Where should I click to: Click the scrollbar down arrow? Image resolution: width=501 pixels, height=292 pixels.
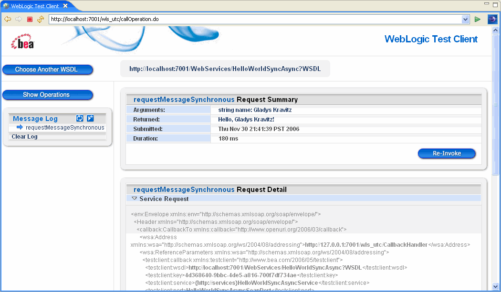click(x=495, y=286)
